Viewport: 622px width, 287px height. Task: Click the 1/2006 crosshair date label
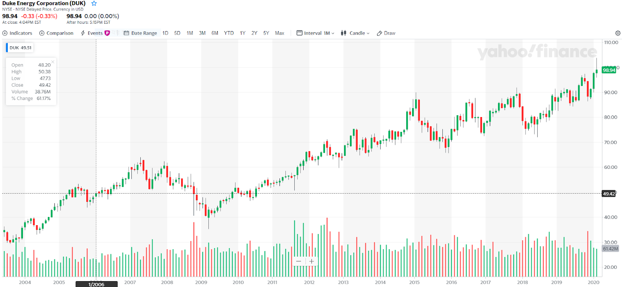point(96,284)
